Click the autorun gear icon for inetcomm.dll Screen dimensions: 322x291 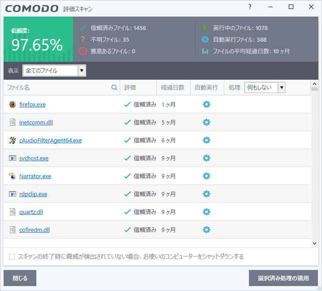click(x=206, y=122)
